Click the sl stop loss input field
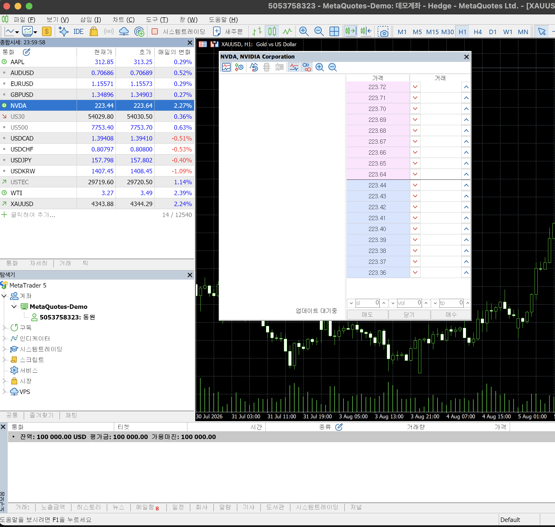 click(x=367, y=303)
